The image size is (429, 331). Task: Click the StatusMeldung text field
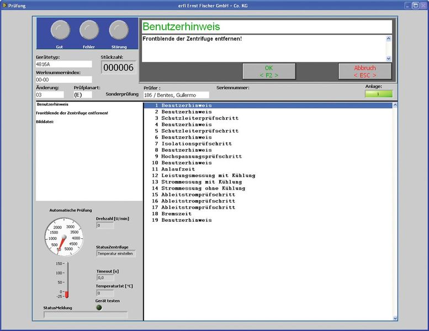coord(86,315)
